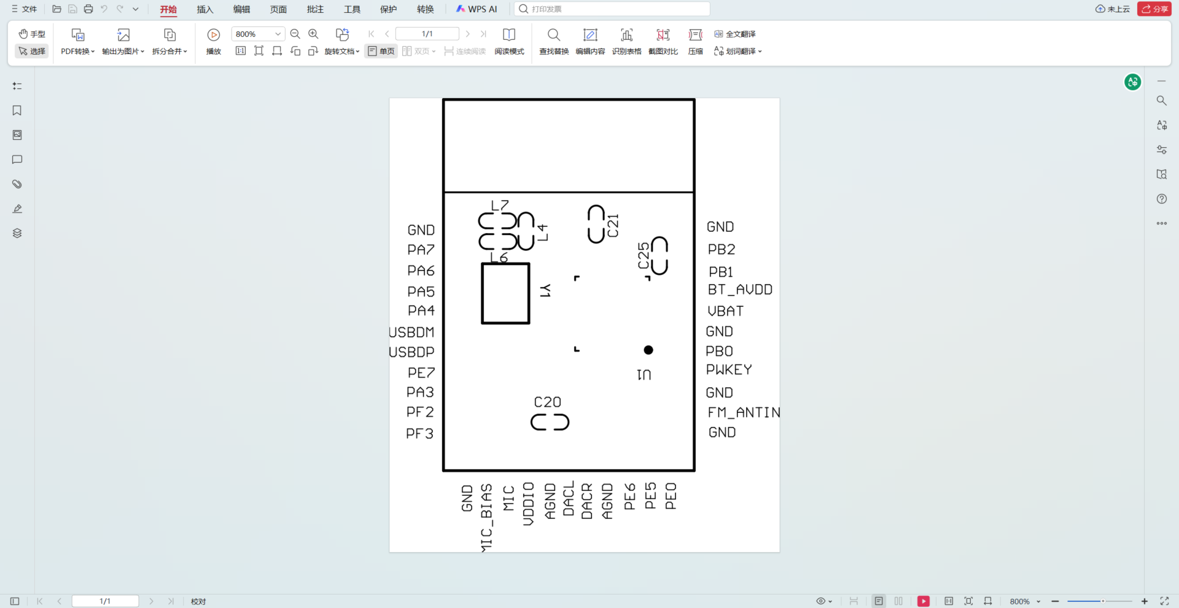Click the zoom slider in status bar

[1099, 601]
